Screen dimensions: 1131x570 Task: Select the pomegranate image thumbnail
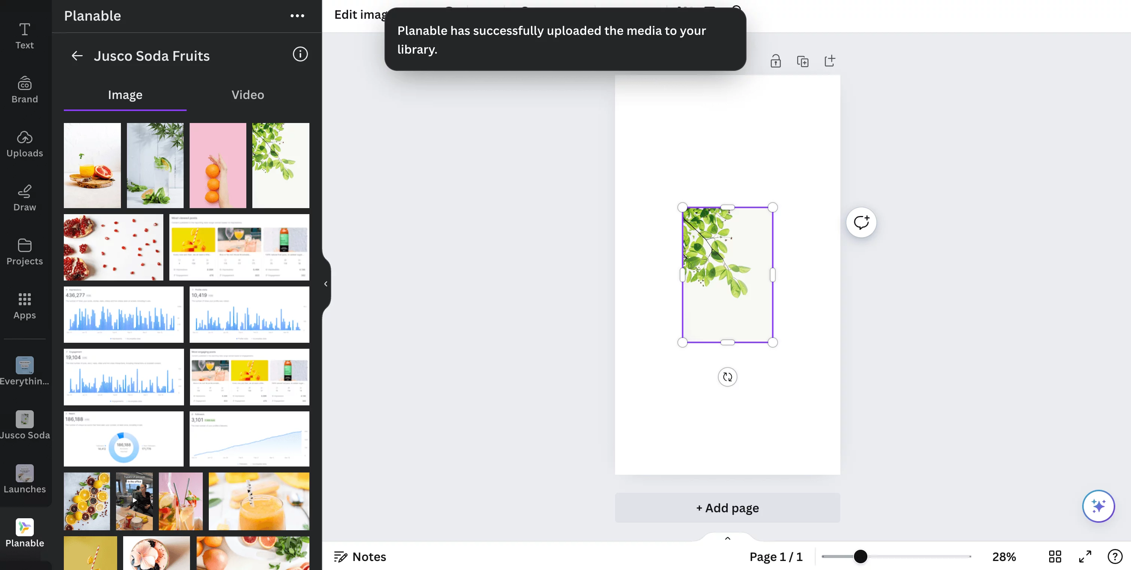[x=113, y=246]
